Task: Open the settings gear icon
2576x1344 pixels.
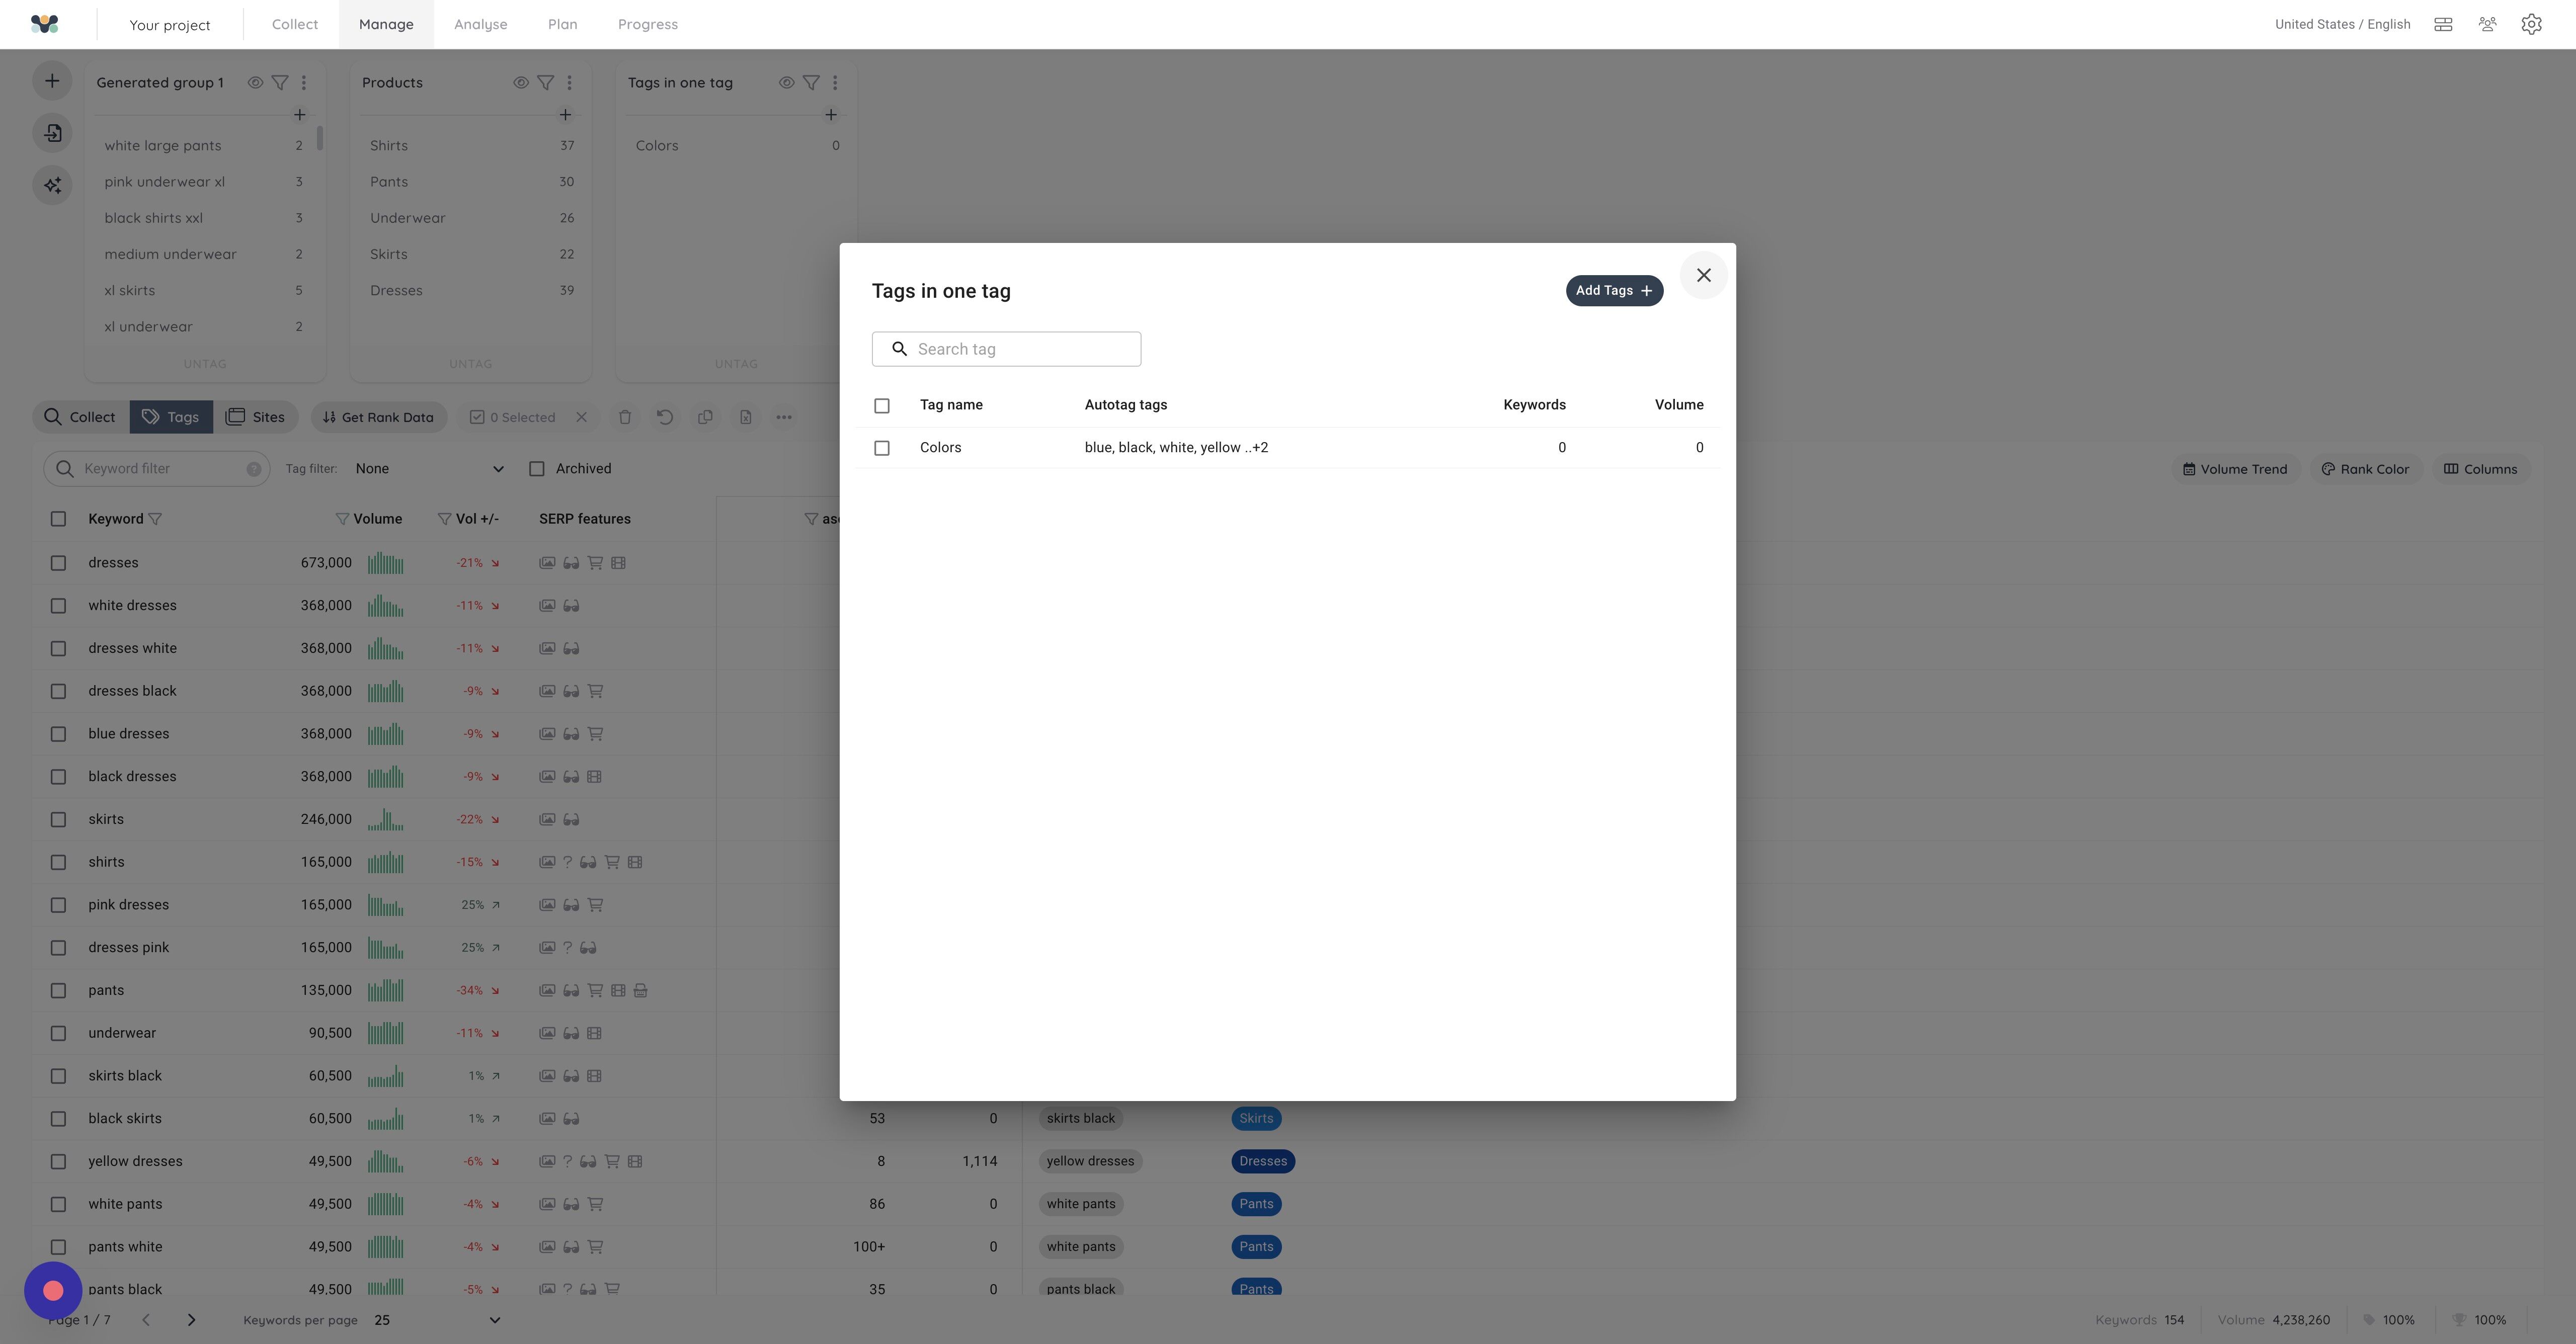Action: tap(2531, 24)
